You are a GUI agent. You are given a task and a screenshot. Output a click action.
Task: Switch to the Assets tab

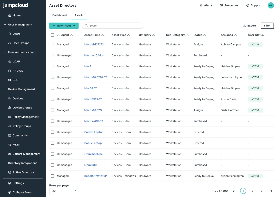(79, 15)
